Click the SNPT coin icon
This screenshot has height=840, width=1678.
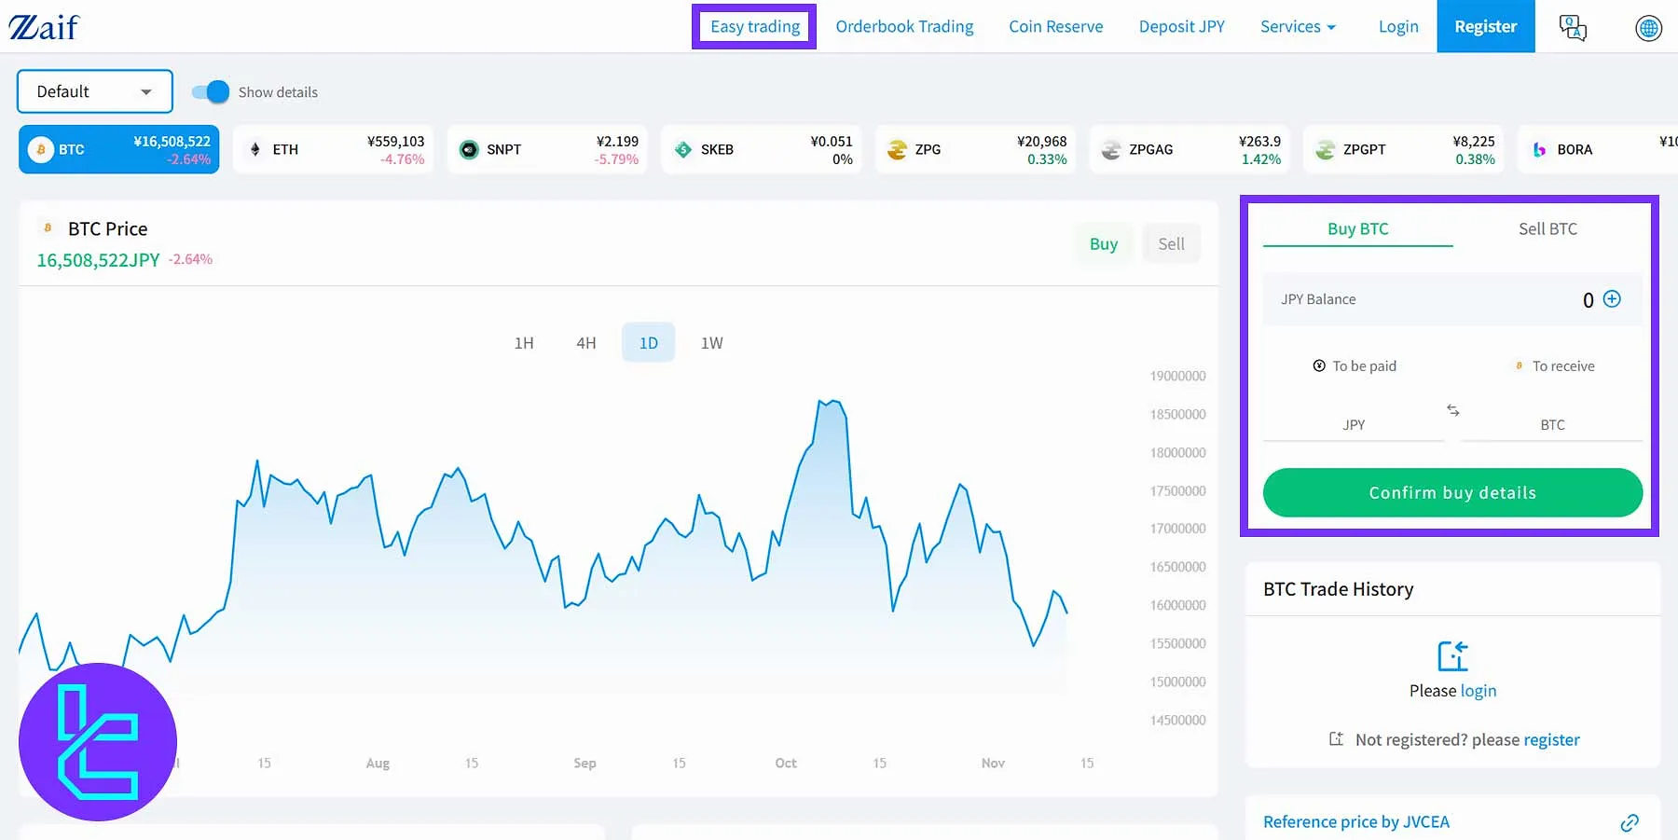coord(469,149)
